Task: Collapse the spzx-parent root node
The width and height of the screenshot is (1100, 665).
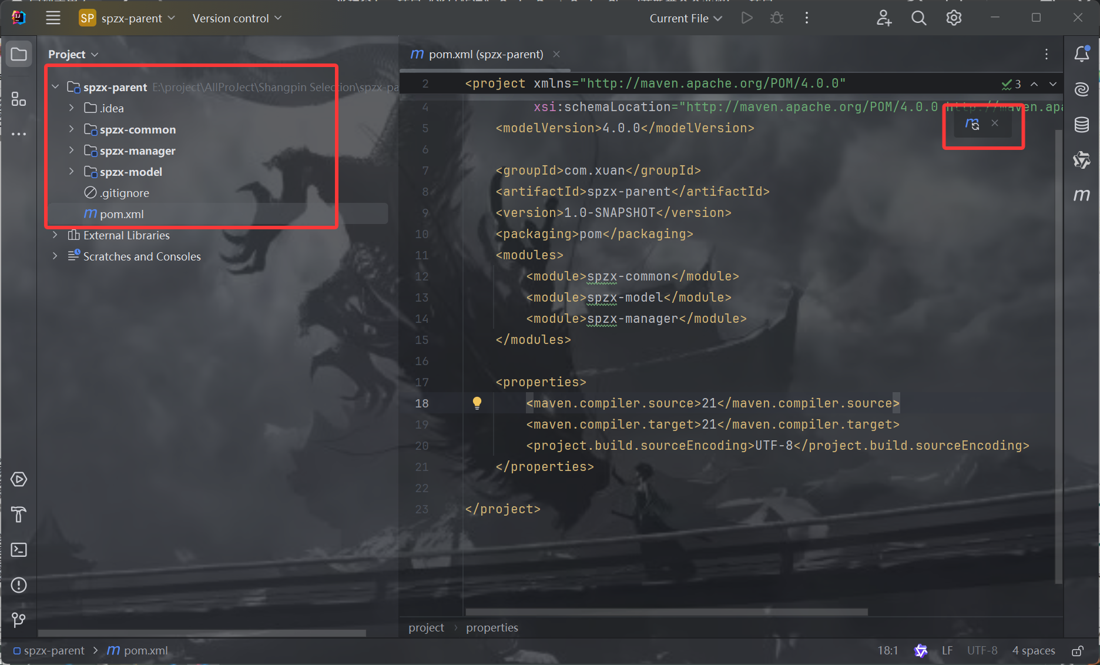Action: coord(55,87)
